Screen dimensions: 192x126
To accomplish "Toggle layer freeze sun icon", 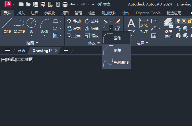I will click(x=184, y=21).
